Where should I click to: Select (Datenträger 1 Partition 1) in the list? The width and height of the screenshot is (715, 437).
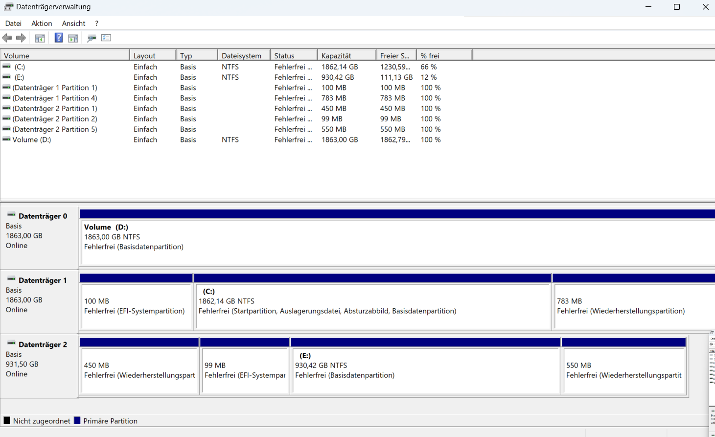[x=55, y=88]
